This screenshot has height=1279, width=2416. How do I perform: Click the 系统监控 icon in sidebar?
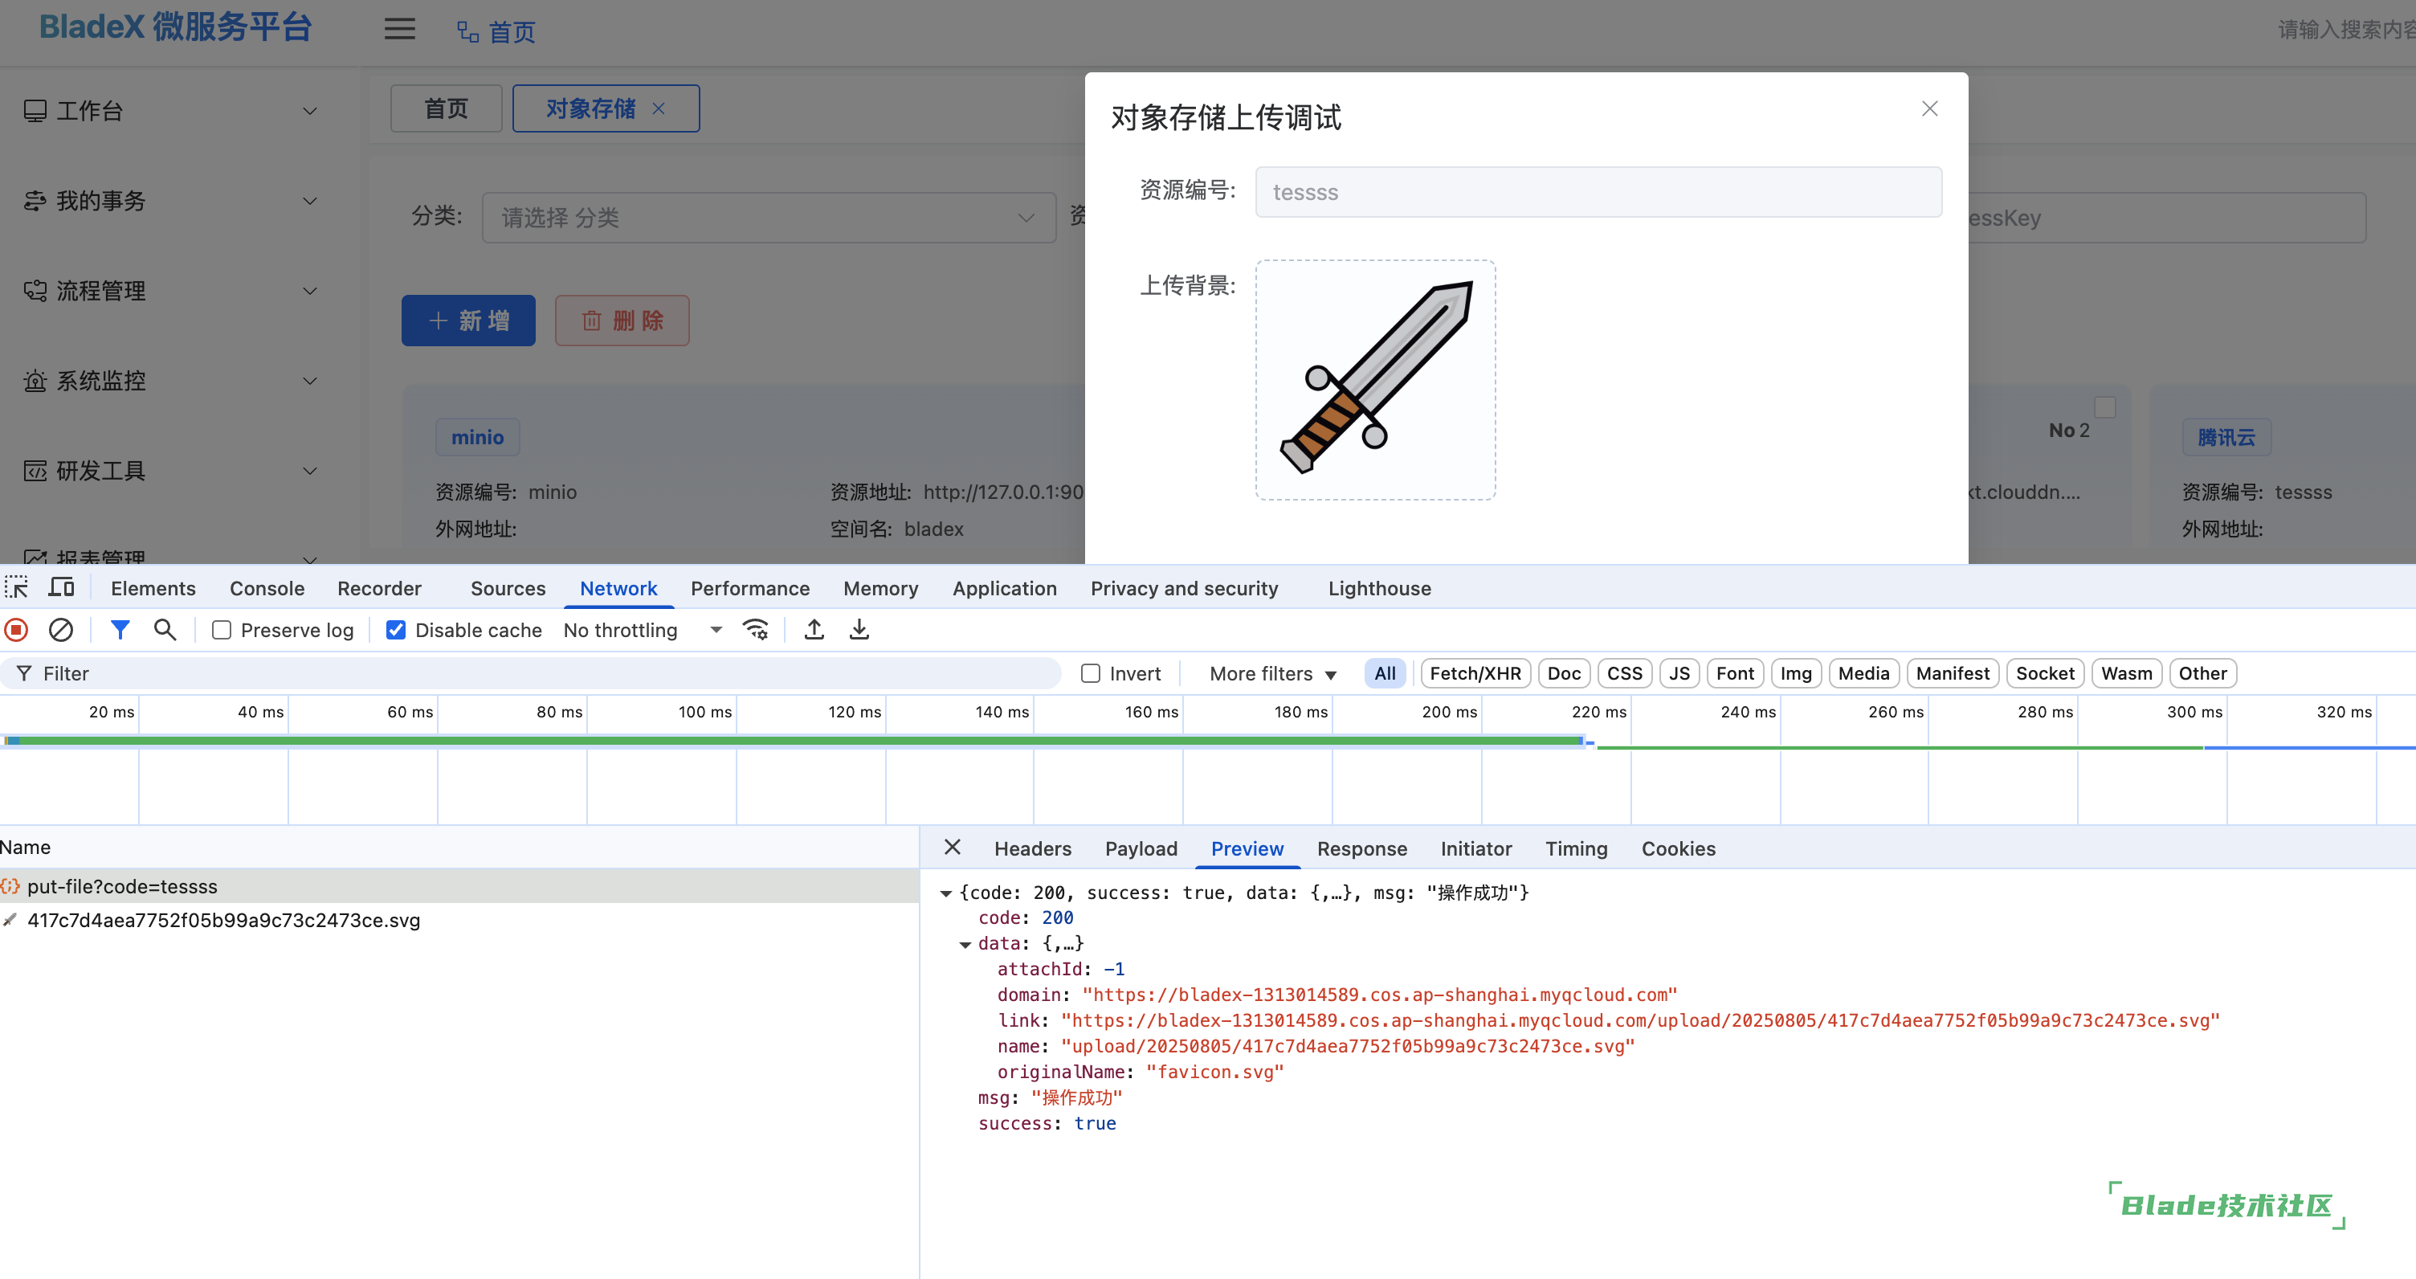(x=35, y=381)
